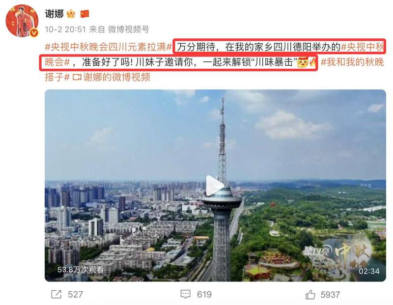Image resolution: width=393 pixels, height=305 pixels.
Task: Open the comments speech-bubble icon
Action: tap(186, 294)
